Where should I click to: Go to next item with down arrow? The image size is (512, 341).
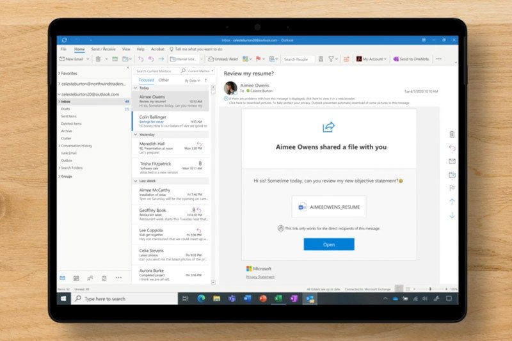point(452,216)
